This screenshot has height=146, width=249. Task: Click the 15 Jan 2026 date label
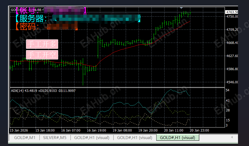tap(19, 130)
